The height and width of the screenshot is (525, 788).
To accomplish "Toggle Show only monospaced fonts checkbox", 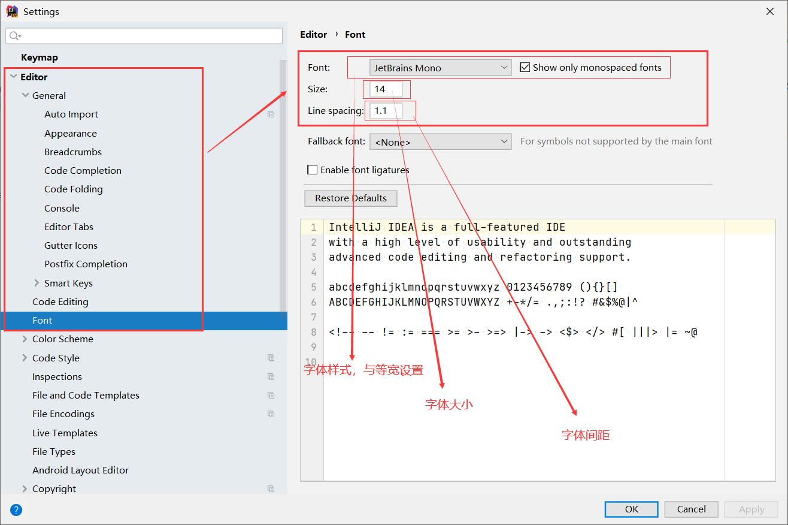I will tap(525, 67).
